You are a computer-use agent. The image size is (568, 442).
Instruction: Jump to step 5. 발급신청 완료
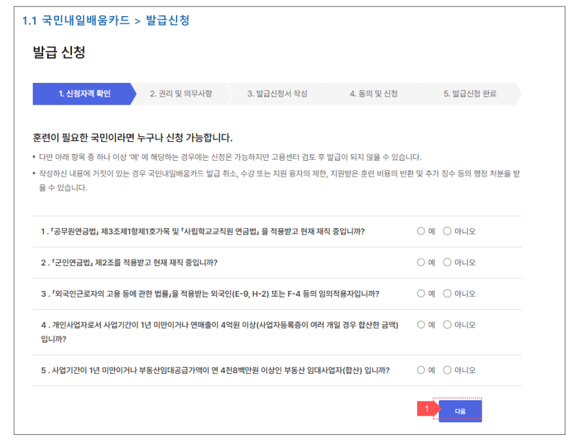[470, 94]
